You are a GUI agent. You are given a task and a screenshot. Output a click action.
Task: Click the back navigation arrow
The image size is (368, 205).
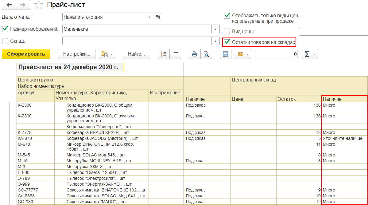tap(9, 5)
